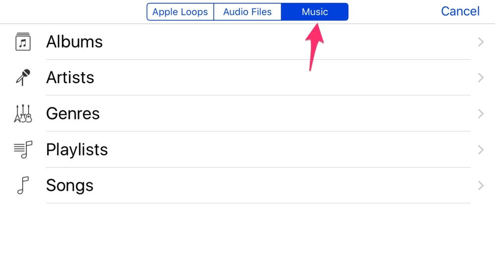Open the Songs disclosure chevron
This screenshot has height=278, width=495.
point(480,185)
